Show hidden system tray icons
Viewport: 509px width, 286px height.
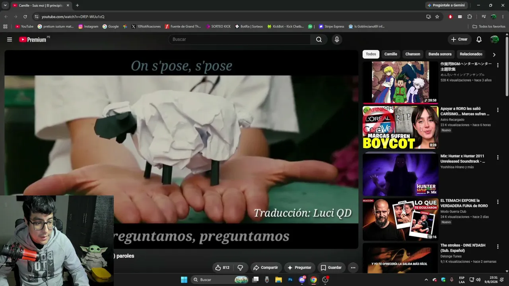point(426,280)
